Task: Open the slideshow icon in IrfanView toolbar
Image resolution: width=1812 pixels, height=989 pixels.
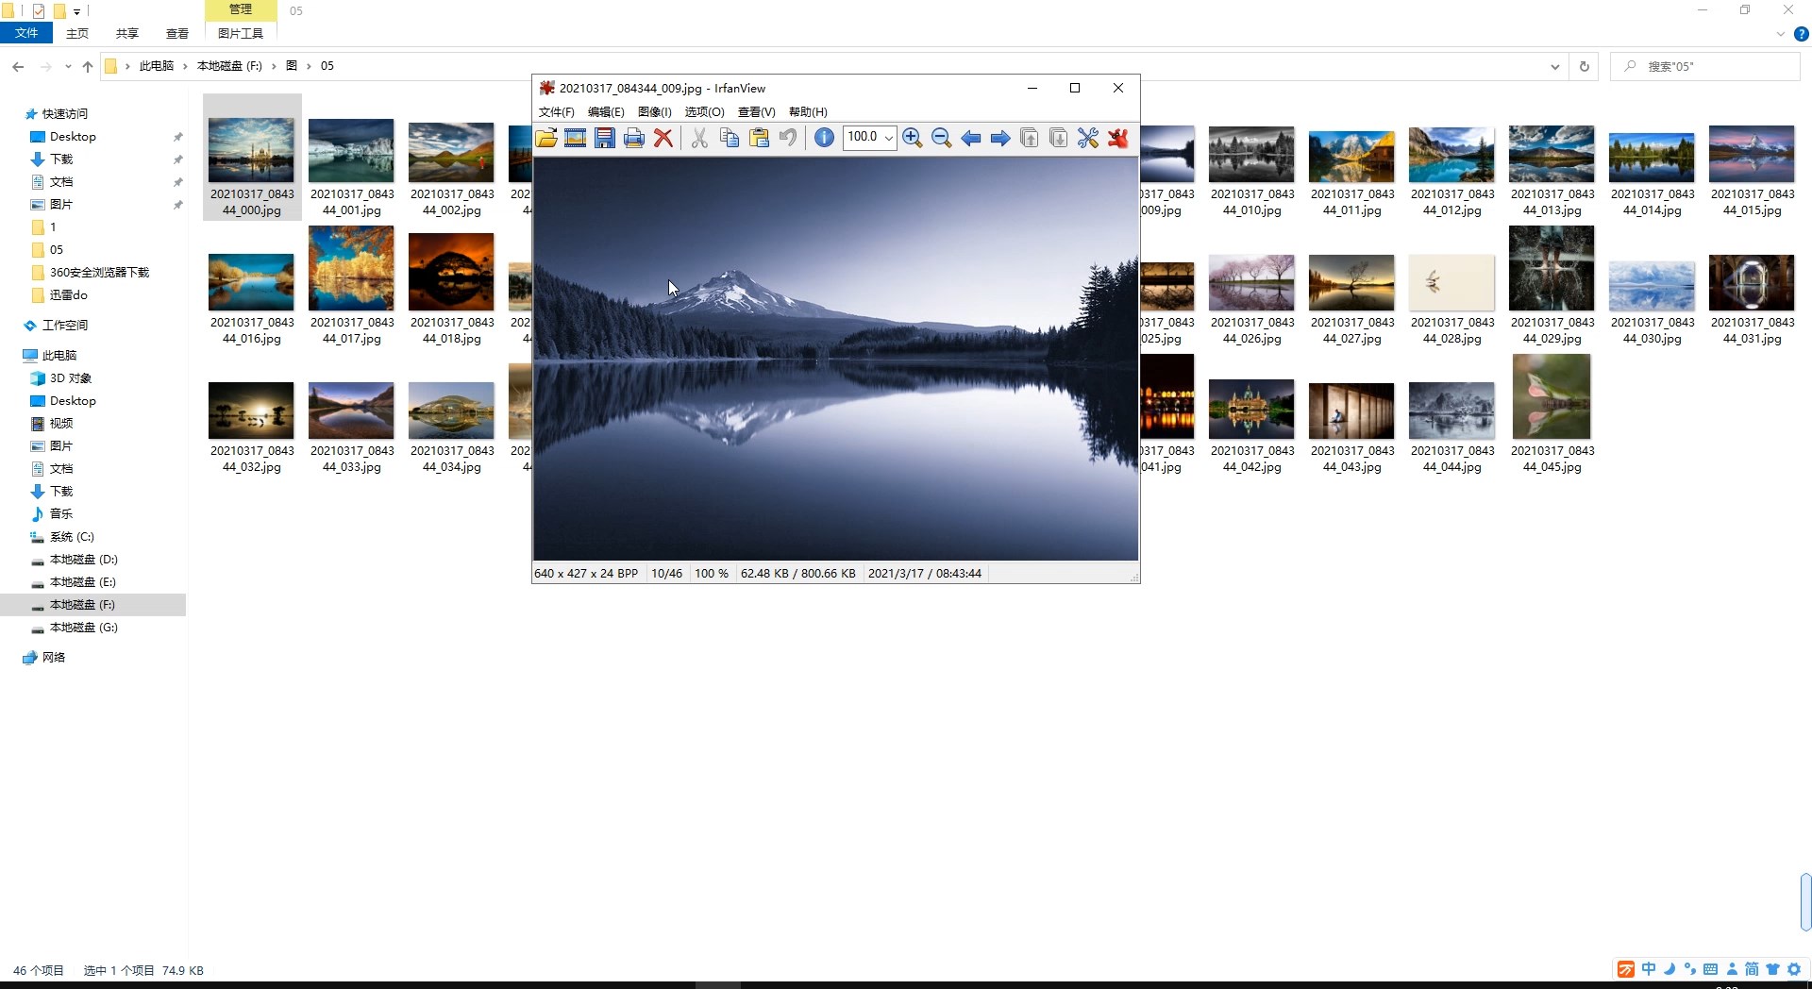Action: pos(575,138)
